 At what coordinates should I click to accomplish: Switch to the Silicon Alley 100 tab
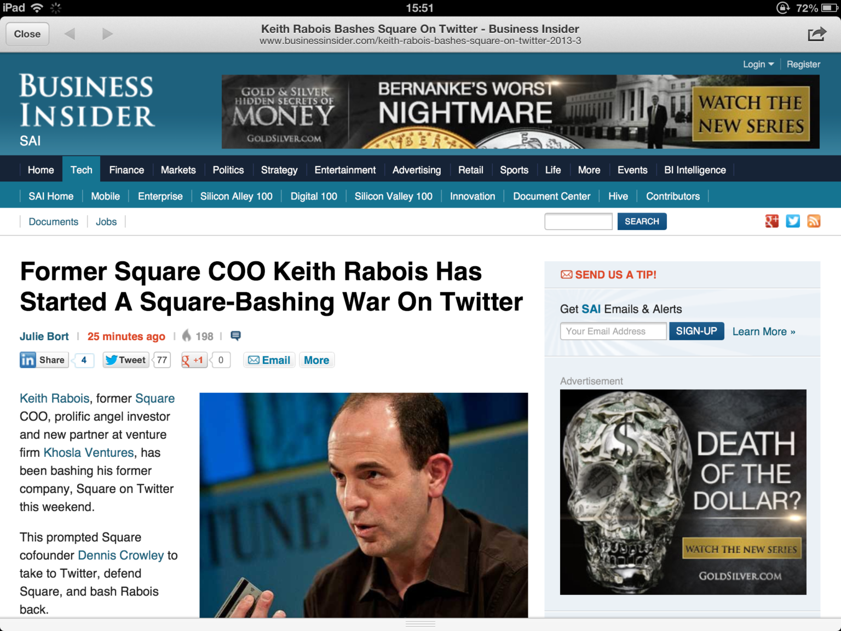pyautogui.click(x=236, y=196)
